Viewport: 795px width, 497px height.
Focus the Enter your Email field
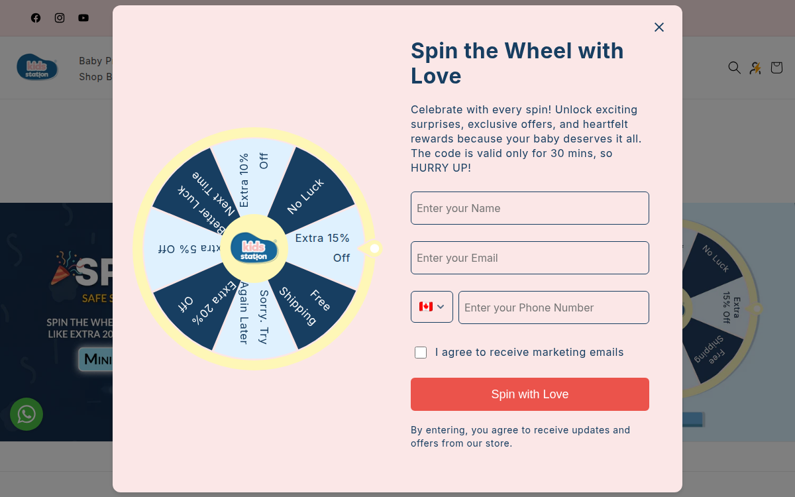[530, 258]
